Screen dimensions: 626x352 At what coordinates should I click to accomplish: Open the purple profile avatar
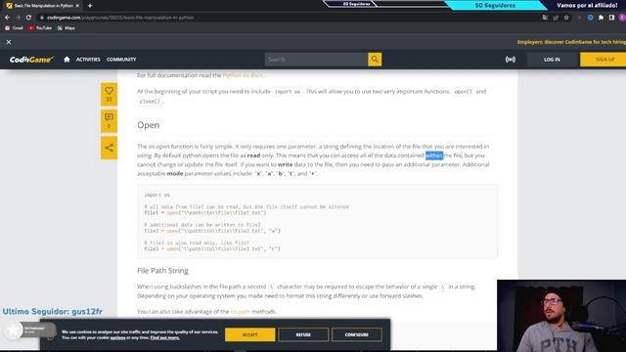click(622, 18)
